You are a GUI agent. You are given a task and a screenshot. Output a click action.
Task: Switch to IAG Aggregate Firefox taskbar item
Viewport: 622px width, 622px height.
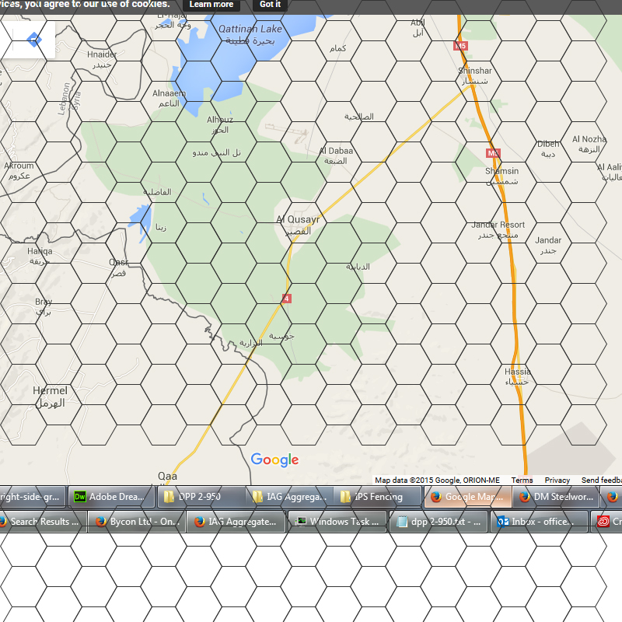(x=236, y=521)
